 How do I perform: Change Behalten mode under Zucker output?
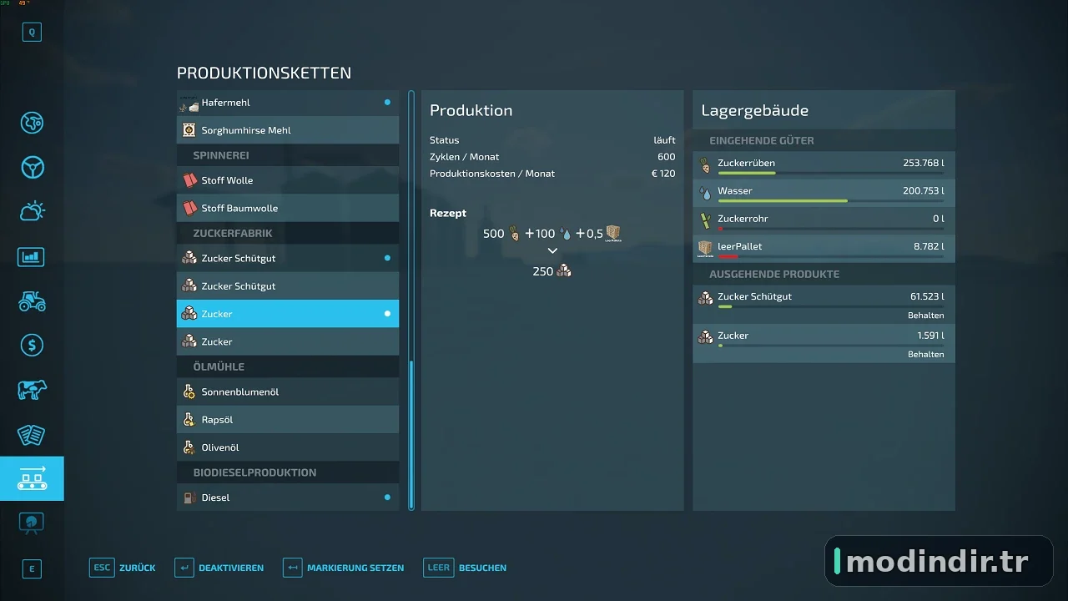pos(925,355)
